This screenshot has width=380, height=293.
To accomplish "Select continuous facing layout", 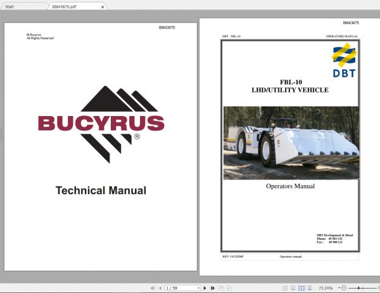I will (310, 288).
